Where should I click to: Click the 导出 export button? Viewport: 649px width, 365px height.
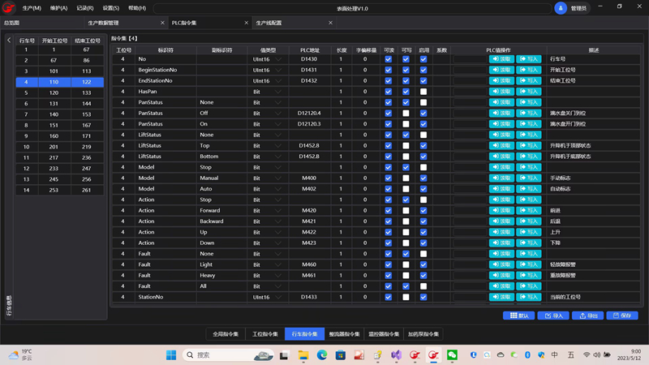coord(587,316)
